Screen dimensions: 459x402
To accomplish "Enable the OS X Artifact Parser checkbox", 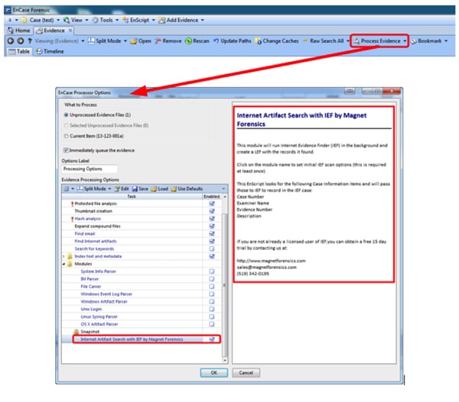I will coord(212,324).
